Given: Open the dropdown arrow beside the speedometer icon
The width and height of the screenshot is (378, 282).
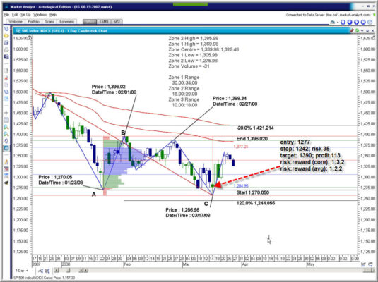Looking at the screenshot, I should tap(338, 22).
